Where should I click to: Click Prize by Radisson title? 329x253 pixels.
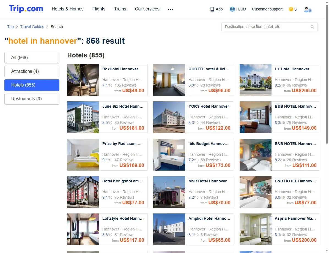[x=122, y=144]
